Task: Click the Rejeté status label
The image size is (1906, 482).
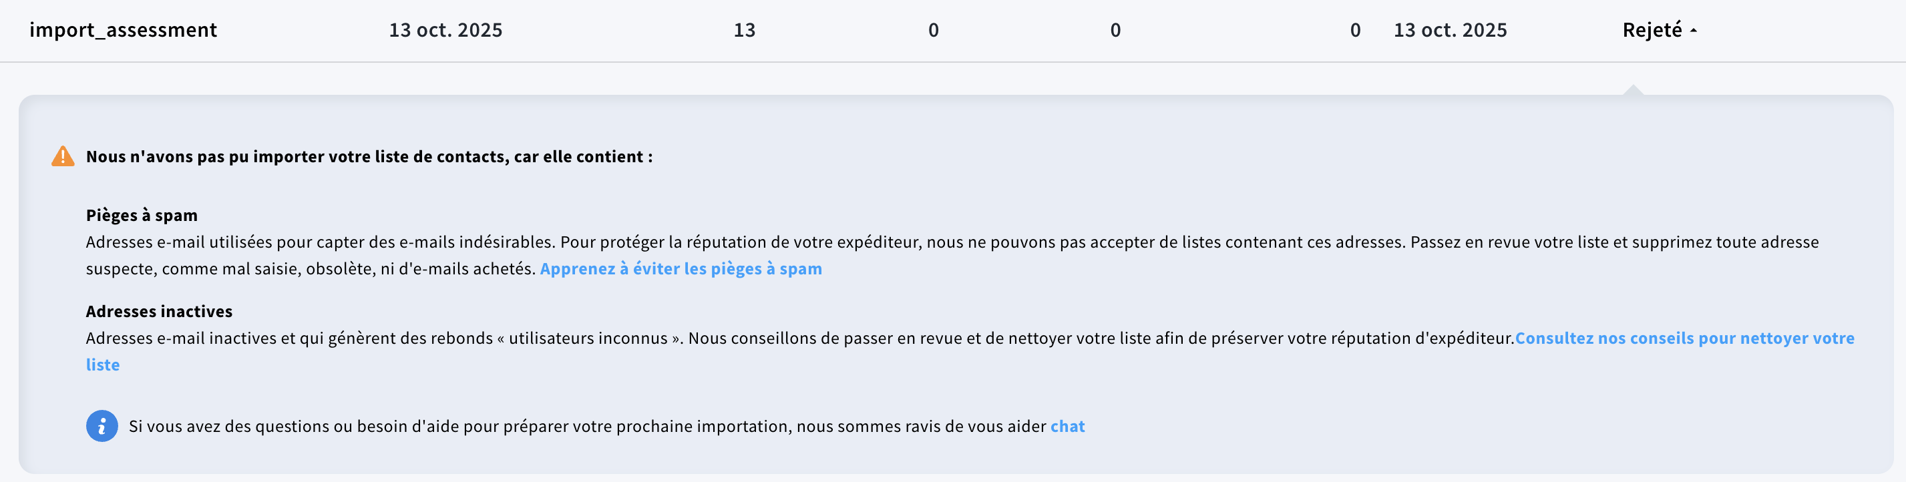Action: point(1652,30)
